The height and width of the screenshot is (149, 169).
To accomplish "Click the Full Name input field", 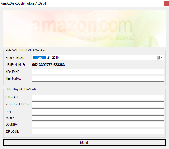I will coord(98,97).
